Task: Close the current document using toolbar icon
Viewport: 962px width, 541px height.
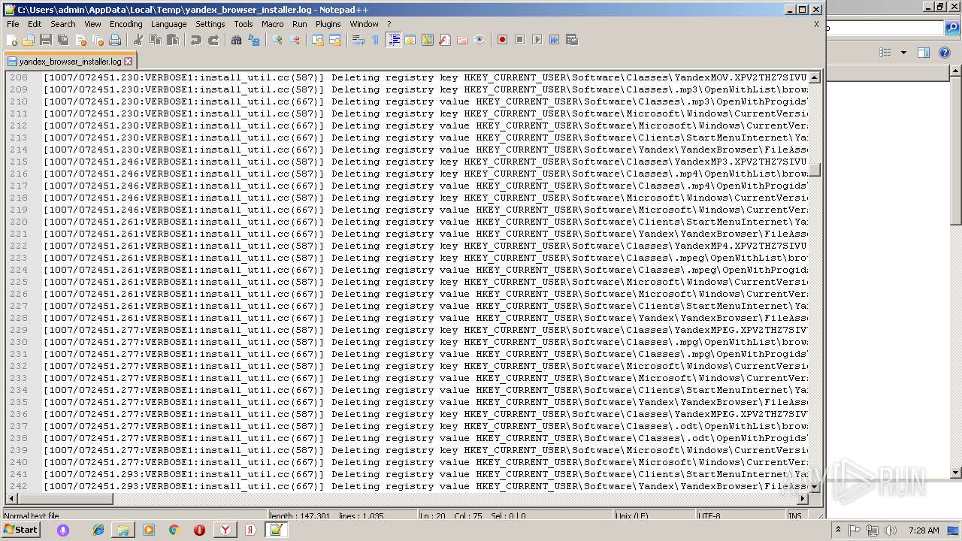Action: point(80,40)
